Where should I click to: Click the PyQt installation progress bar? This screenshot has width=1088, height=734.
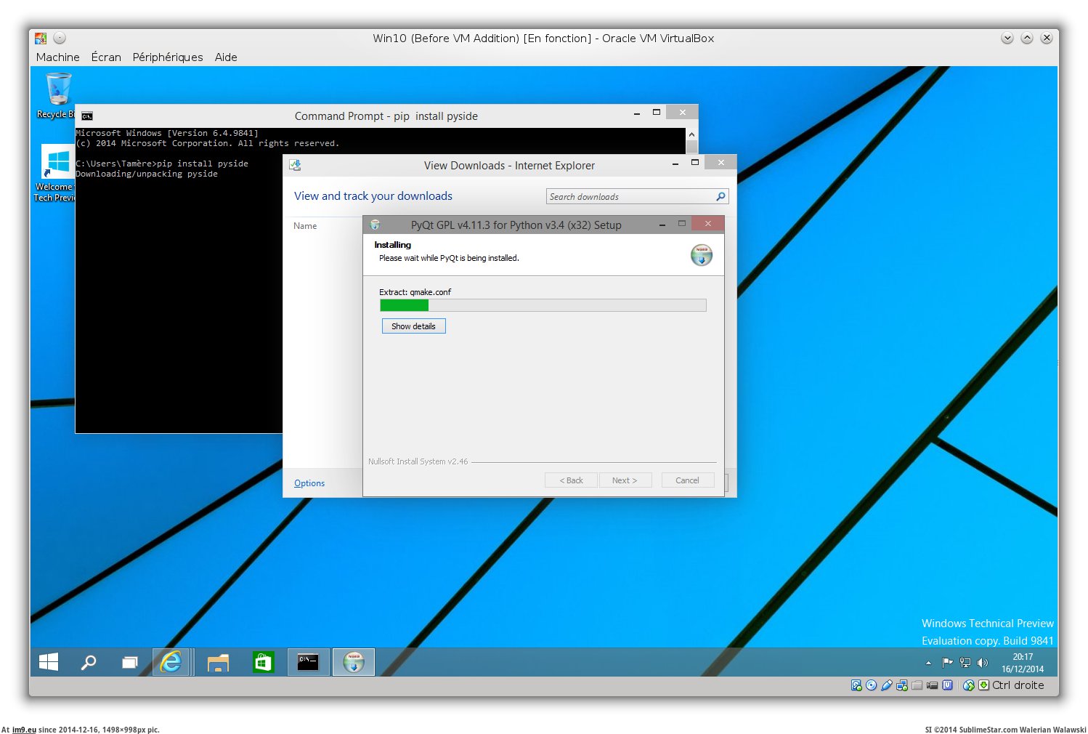pyautogui.click(x=543, y=305)
